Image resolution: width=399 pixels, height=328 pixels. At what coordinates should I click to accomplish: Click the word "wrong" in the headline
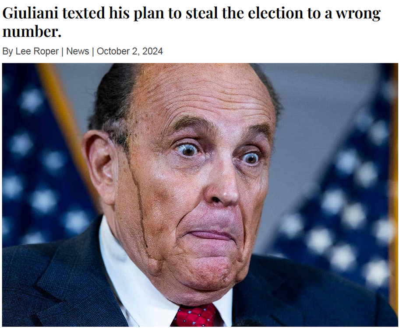[358, 14]
